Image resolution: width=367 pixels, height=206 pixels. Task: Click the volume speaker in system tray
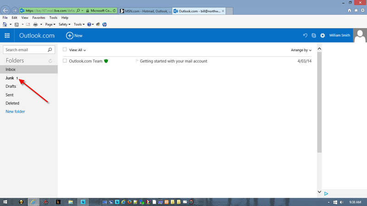click(342, 202)
